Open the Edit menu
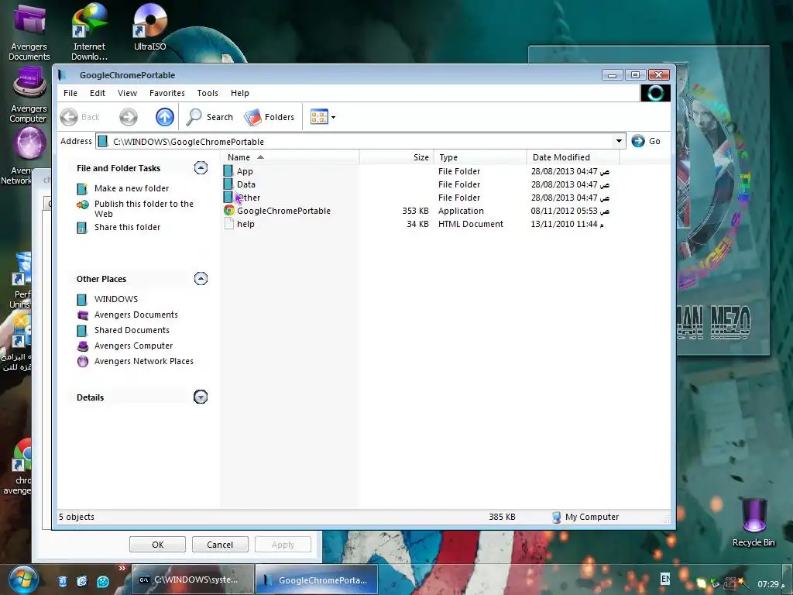The width and height of the screenshot is (793, 595). [98, 93]
